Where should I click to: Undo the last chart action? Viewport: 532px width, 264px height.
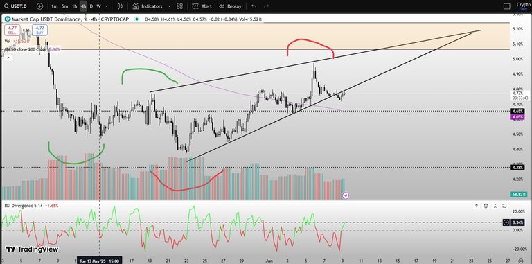pyautogui.click(x=254, y=6)
